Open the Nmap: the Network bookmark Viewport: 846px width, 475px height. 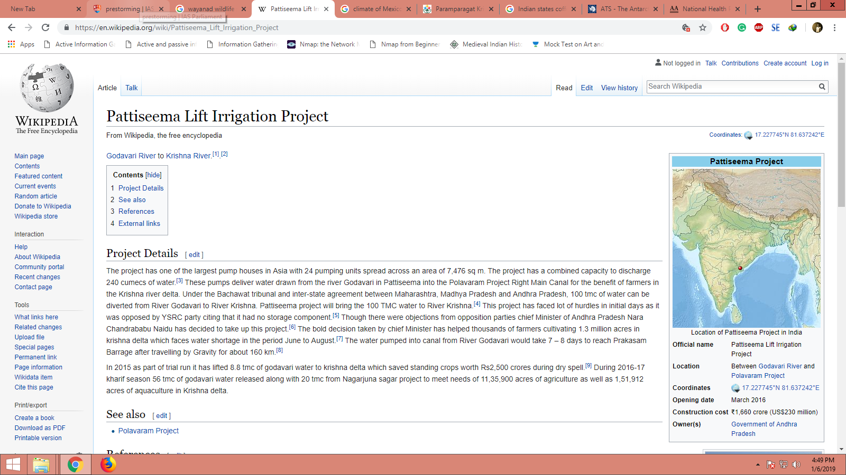tap(323, 44)
